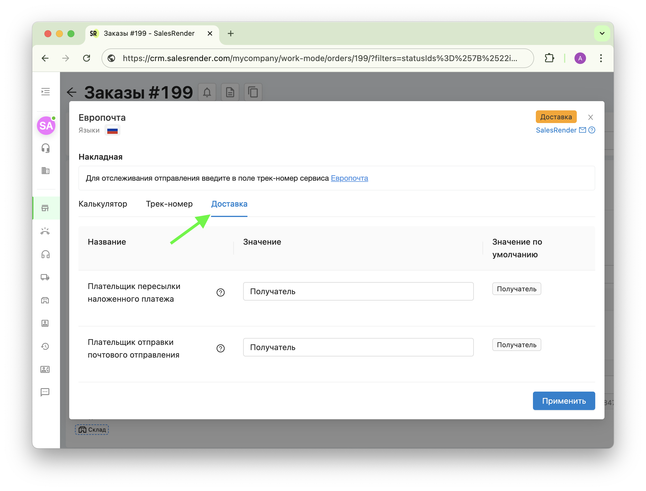Switch to the Трек-номер tab
This screenshot has width=646, height=491.
tap(169, 204)
